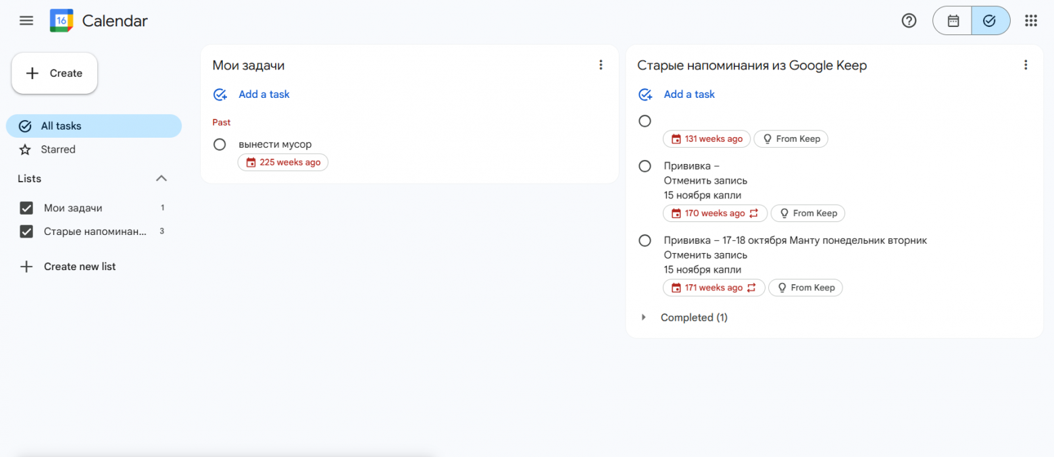
Task: Click the 170 weeks ago date chip
Action: tap(715, 213)
